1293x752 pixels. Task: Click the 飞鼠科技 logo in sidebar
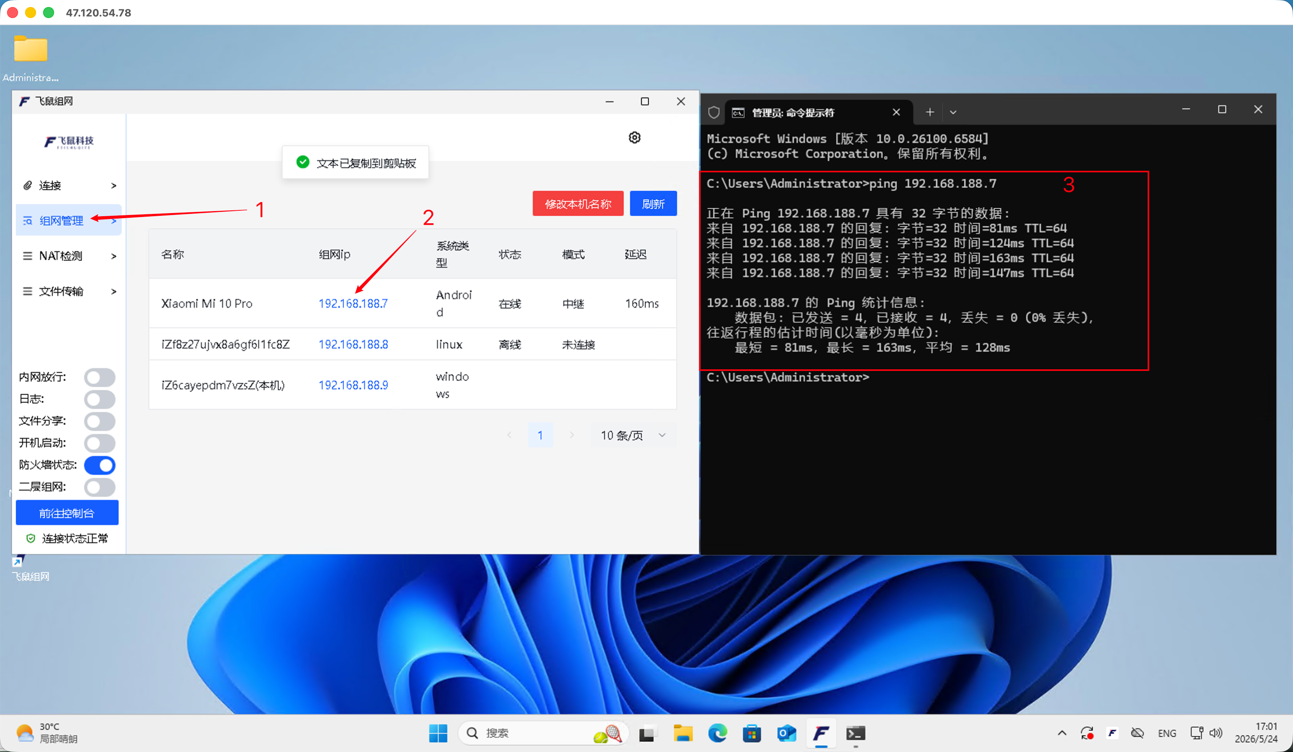point(69,141)
